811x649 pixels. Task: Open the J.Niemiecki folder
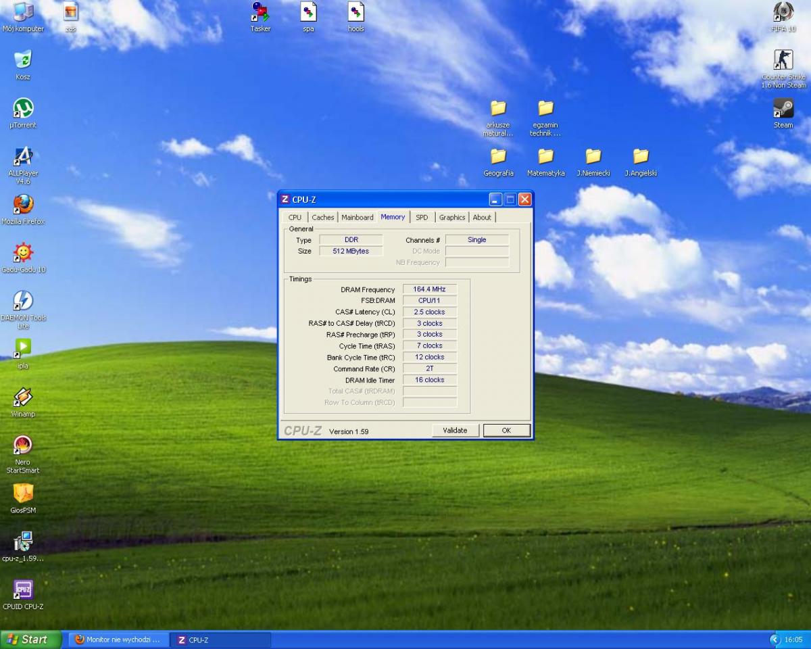click(x=593, y=162)
